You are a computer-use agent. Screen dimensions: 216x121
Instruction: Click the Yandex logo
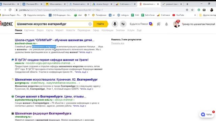[6, 24]
